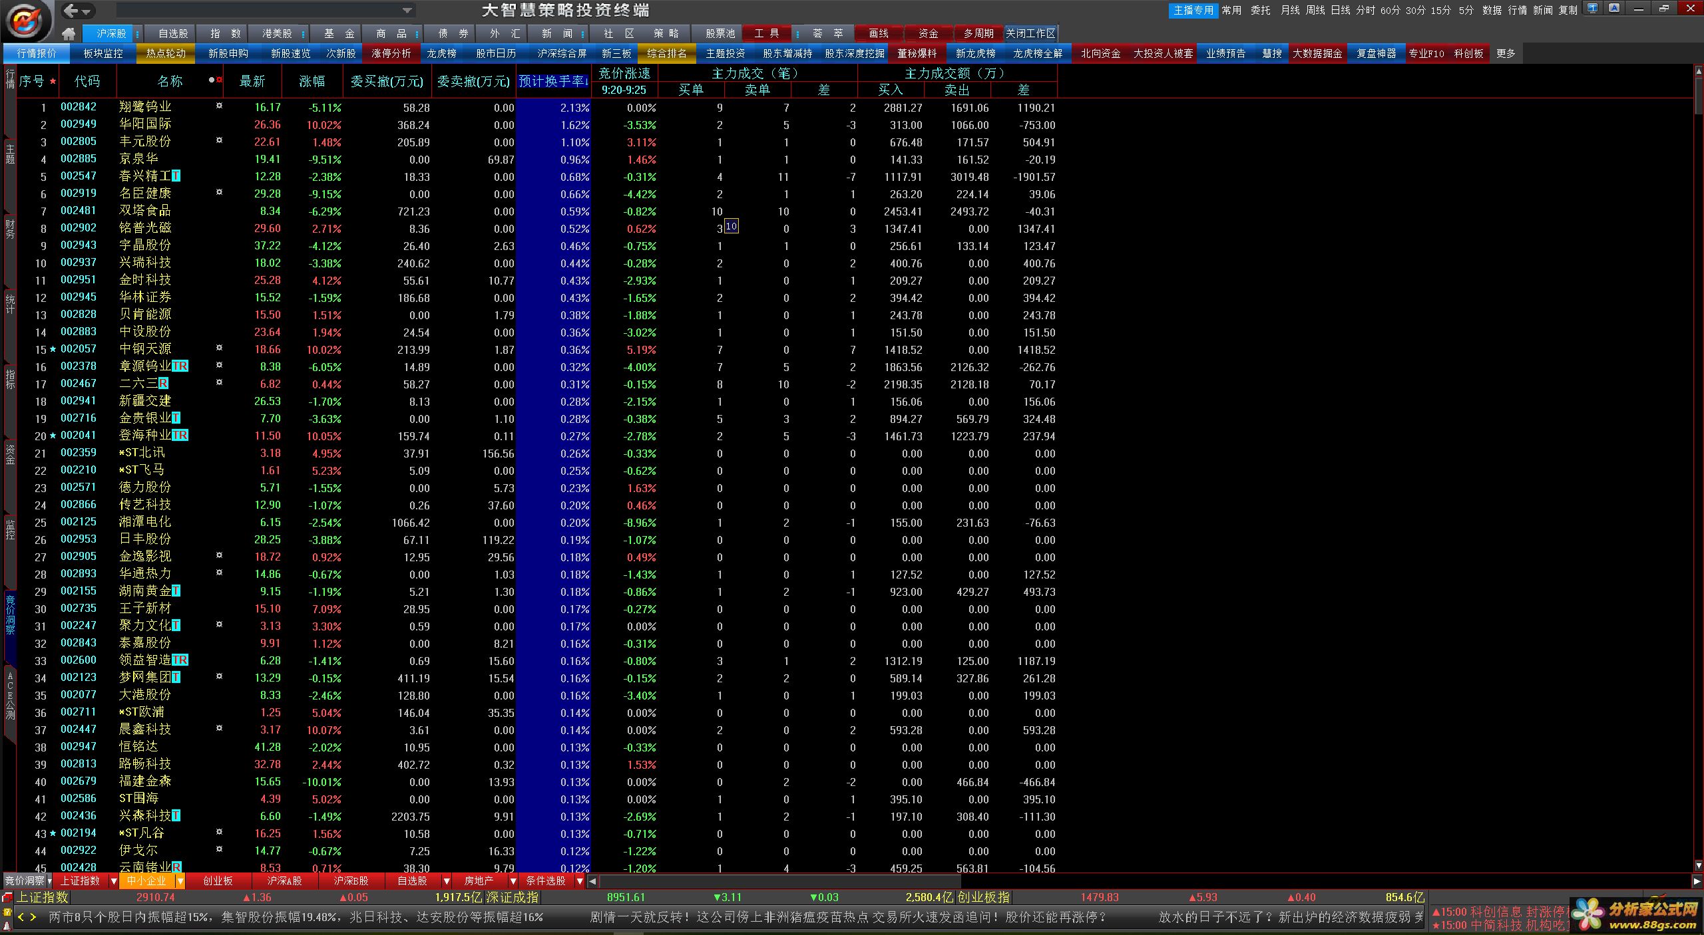Sort by the 最新 column header

click(252, 81)
